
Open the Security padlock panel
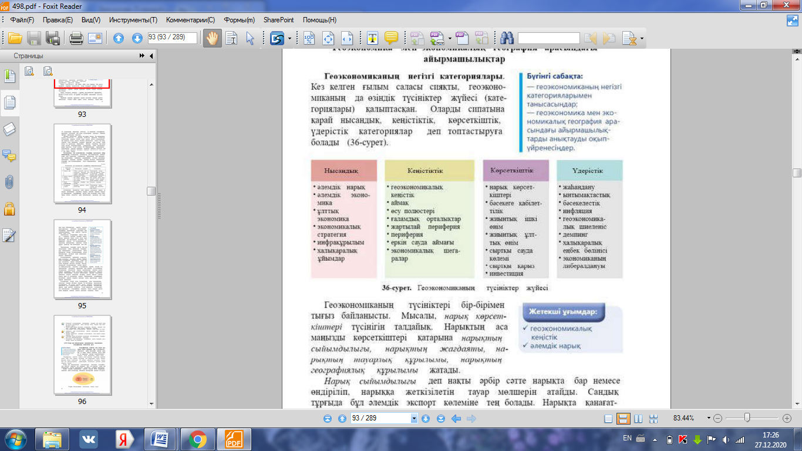pyautogui.click(x=10, y=208)
